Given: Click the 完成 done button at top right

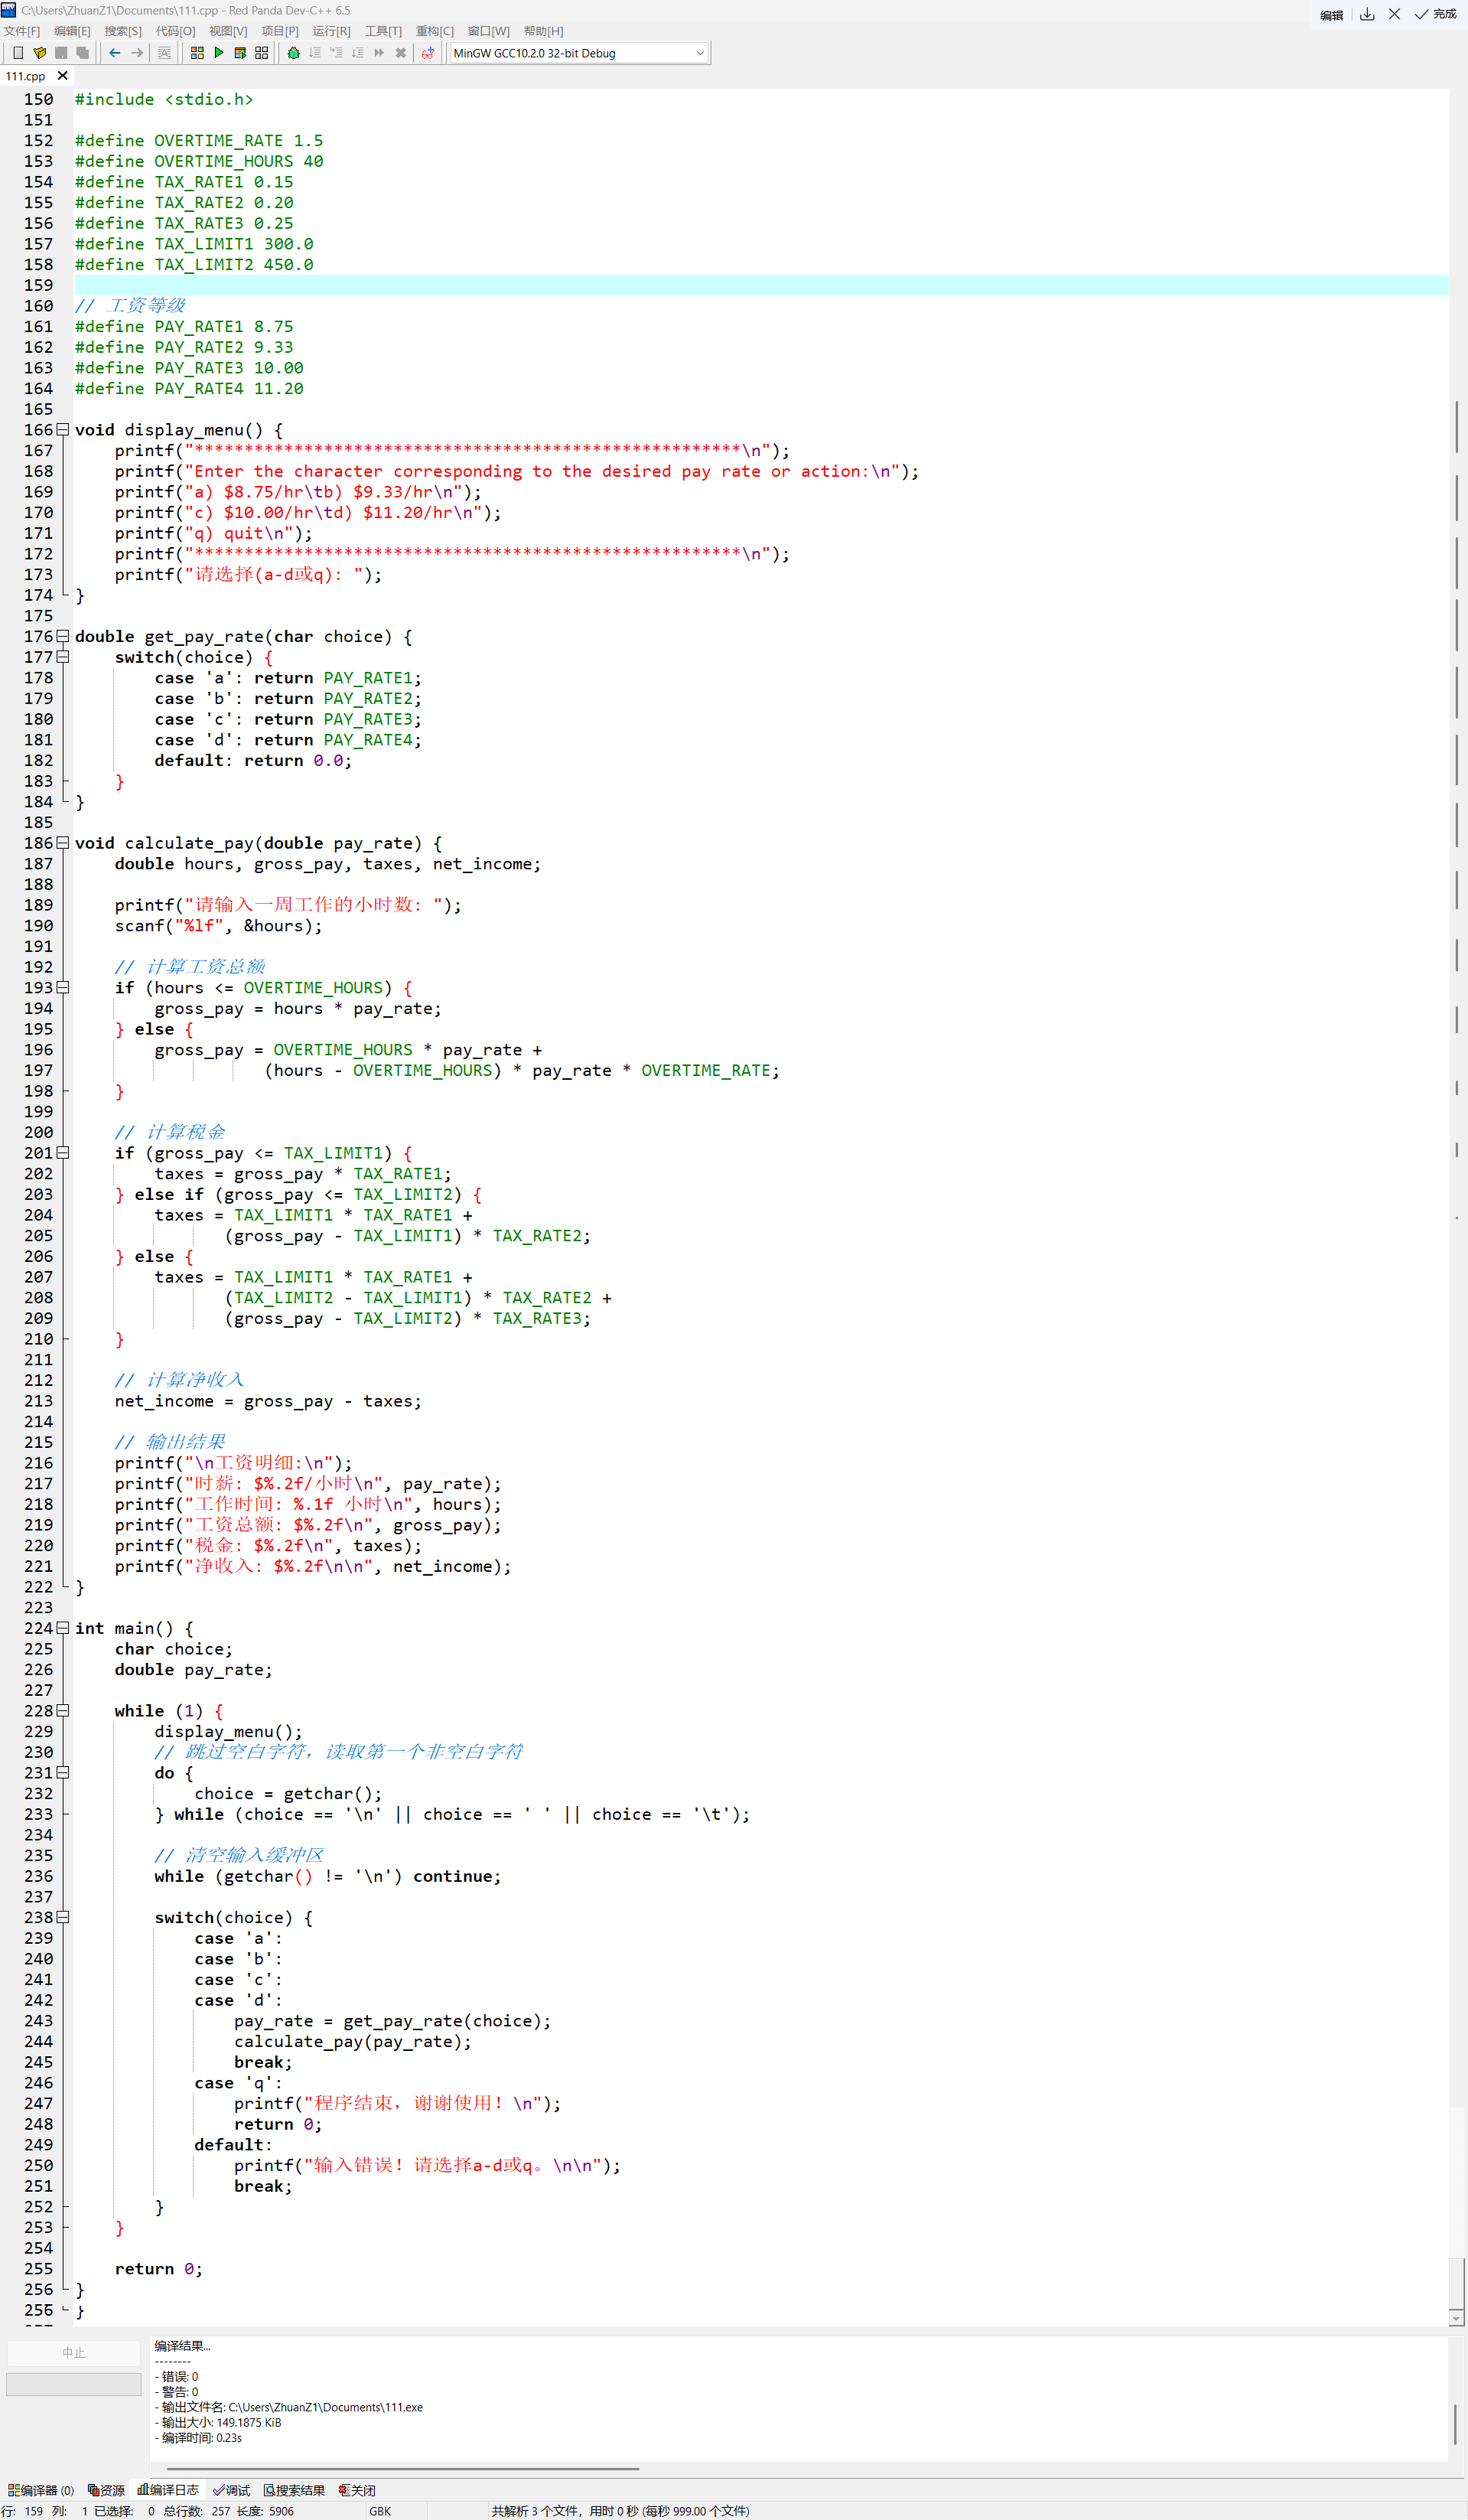Looking at the screenshot, I should point(1436,14).
